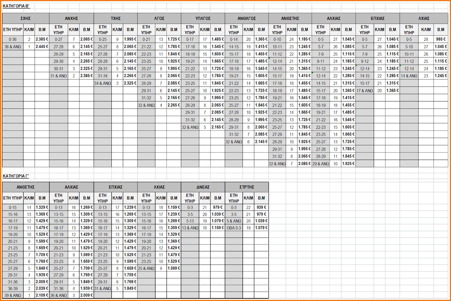This screenshot has width=451, height=301.
Task: Select the ΚΑΤΗΓΟΡΙΑ Β' title cell
Action: (16, 6)
